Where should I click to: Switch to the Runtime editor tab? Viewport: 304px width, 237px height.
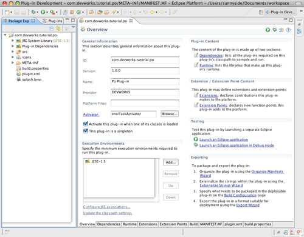coord(130,224)
